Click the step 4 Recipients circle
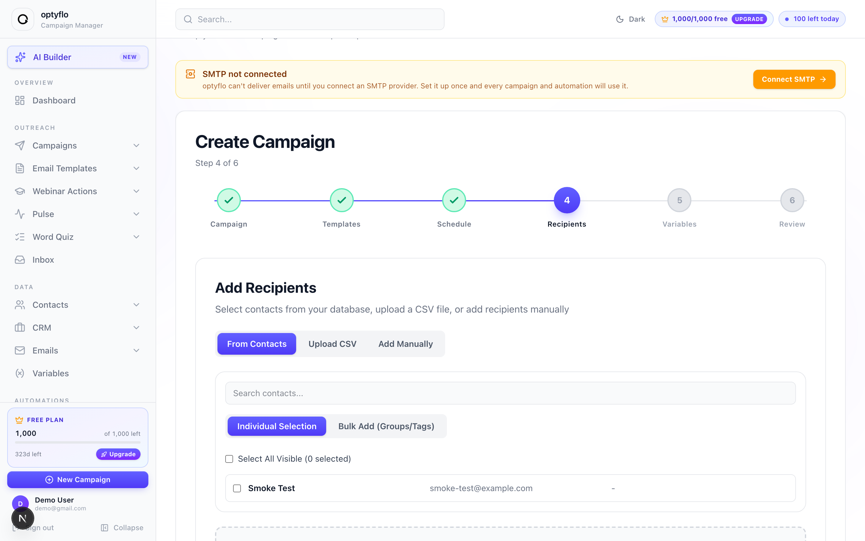 click(567, 200)
